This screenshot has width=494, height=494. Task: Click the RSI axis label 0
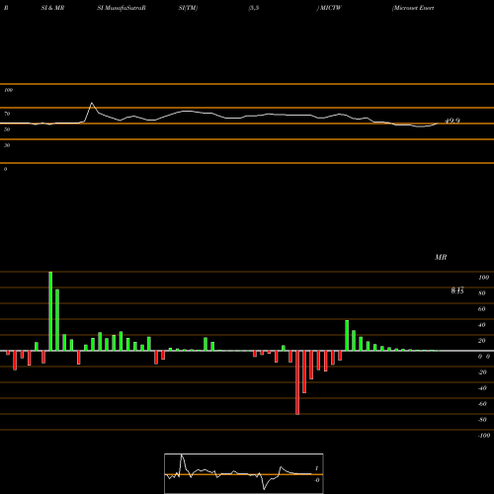tap(5, 169)
